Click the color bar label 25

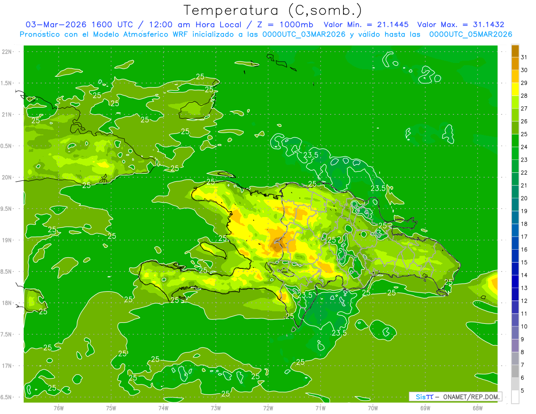tap(524, 134)
